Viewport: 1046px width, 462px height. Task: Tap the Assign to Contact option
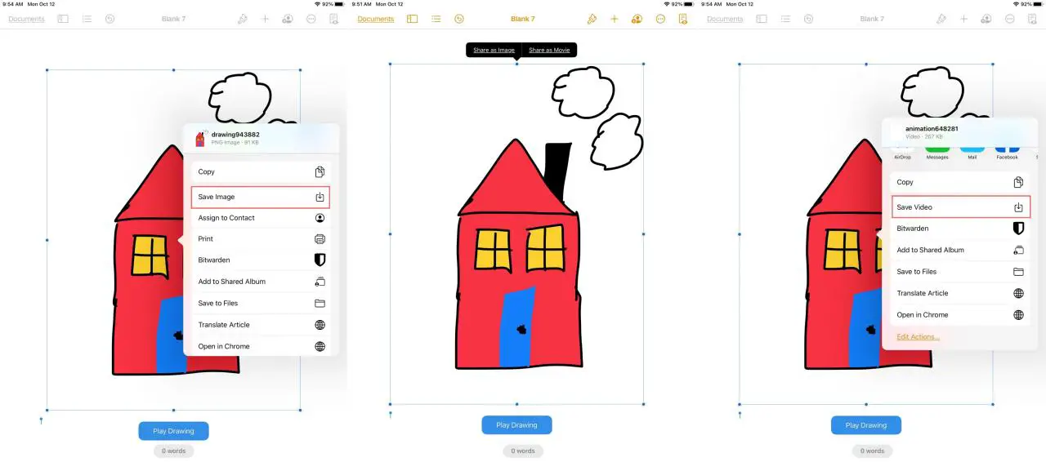pyautogui.click(x=260, y=218)
